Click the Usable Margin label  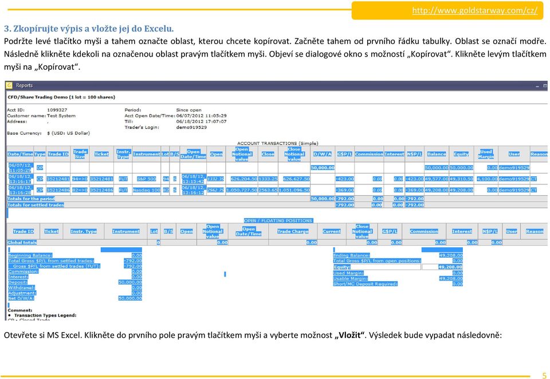(350, 278)
